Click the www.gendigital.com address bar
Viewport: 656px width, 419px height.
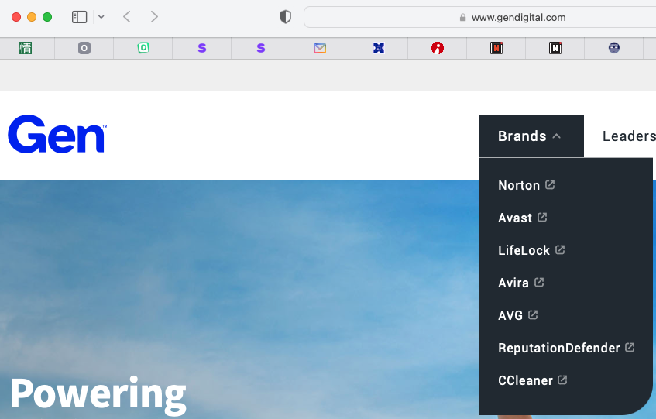480,17
